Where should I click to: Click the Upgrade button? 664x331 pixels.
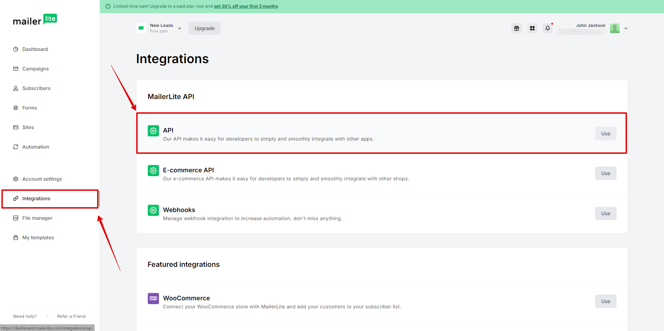(205, 28)
